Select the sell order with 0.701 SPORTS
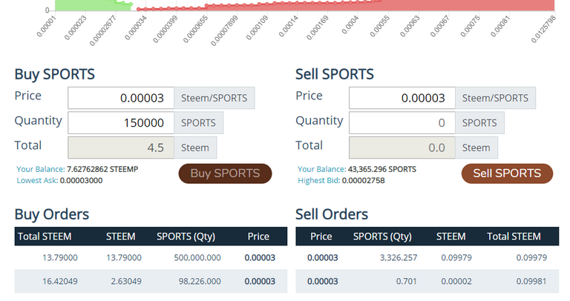This screenshot has width=570, height=301. [x=427, y=282]
